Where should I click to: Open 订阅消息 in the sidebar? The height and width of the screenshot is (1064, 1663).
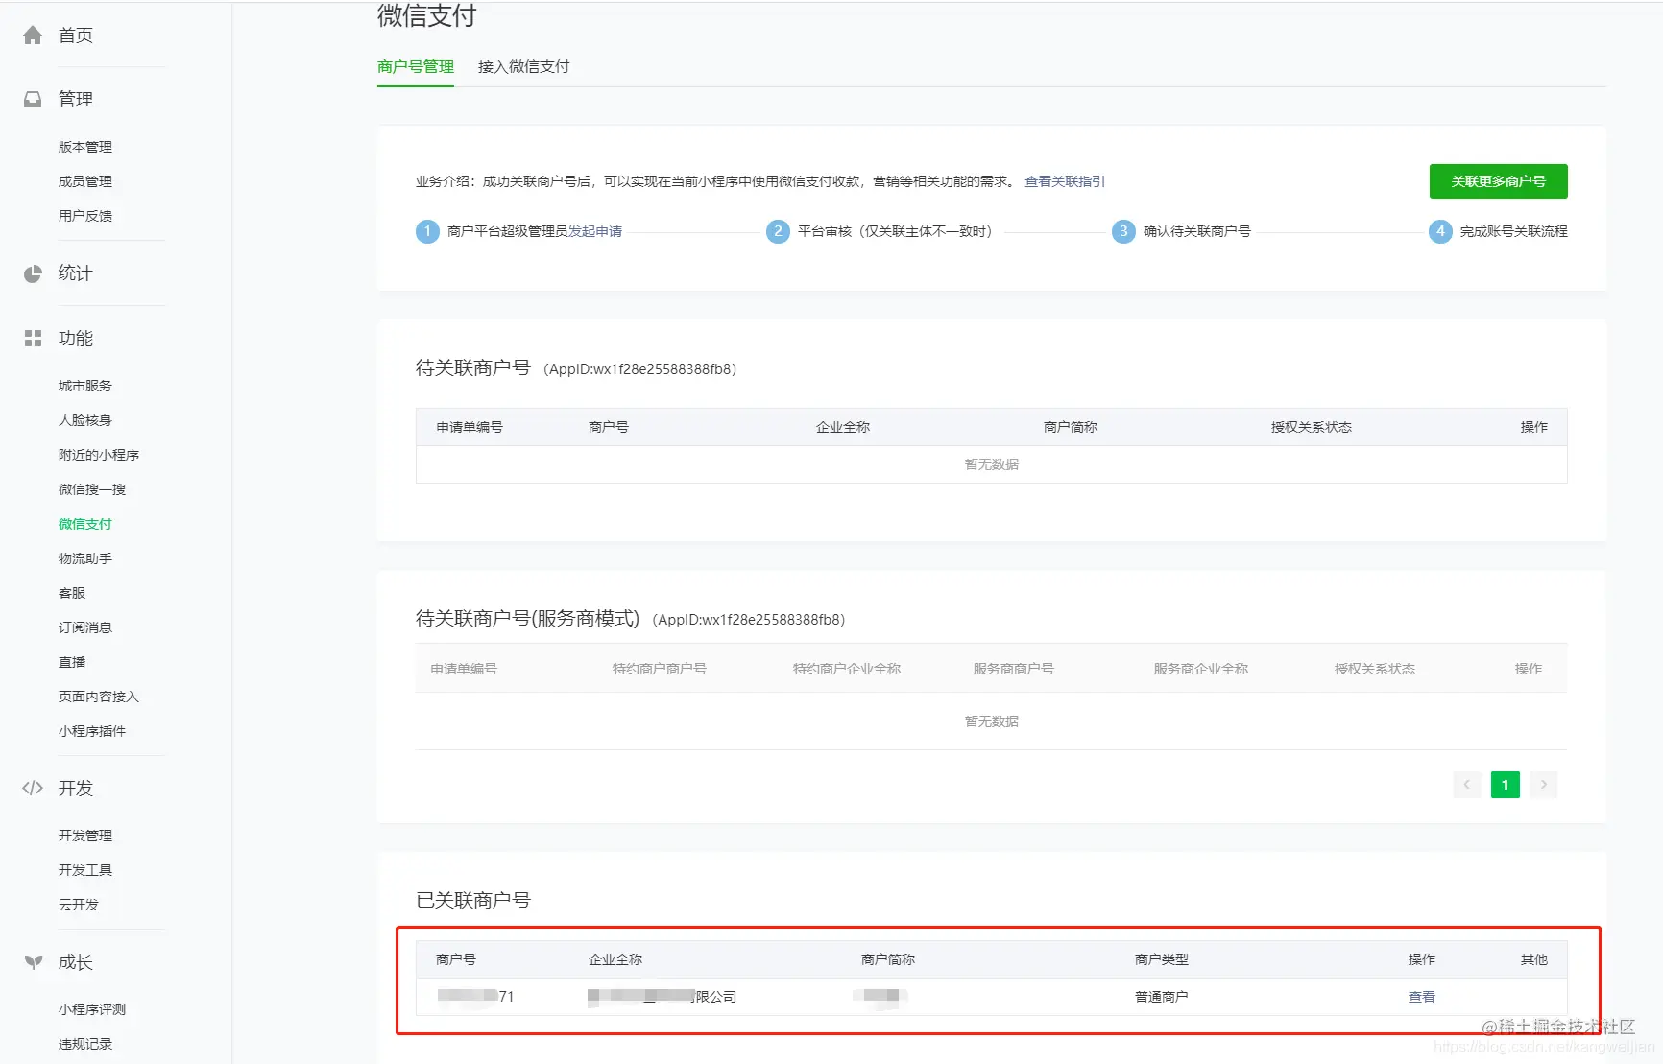85,627
